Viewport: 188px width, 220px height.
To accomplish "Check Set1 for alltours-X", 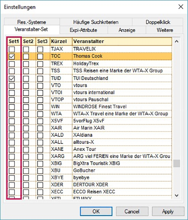I will [12, 142].
